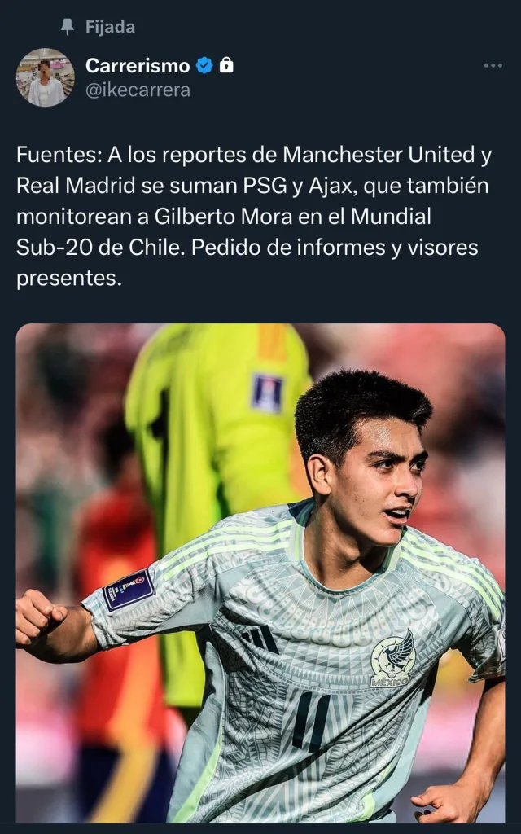Click the badge on the yellow goalkeeper's back

(267, 393)
